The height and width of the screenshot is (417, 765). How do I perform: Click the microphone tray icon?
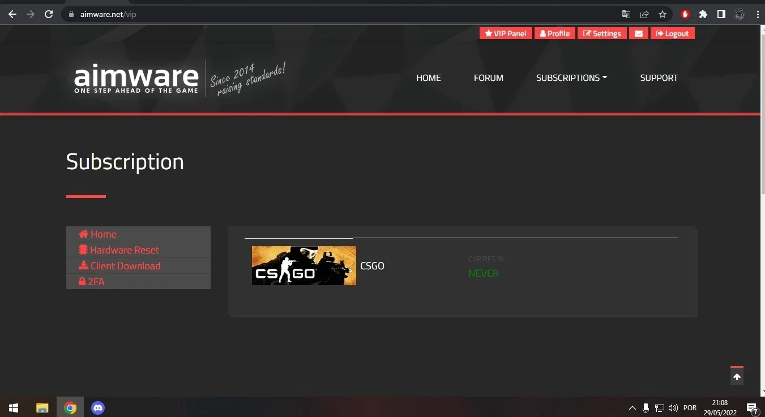646,407
